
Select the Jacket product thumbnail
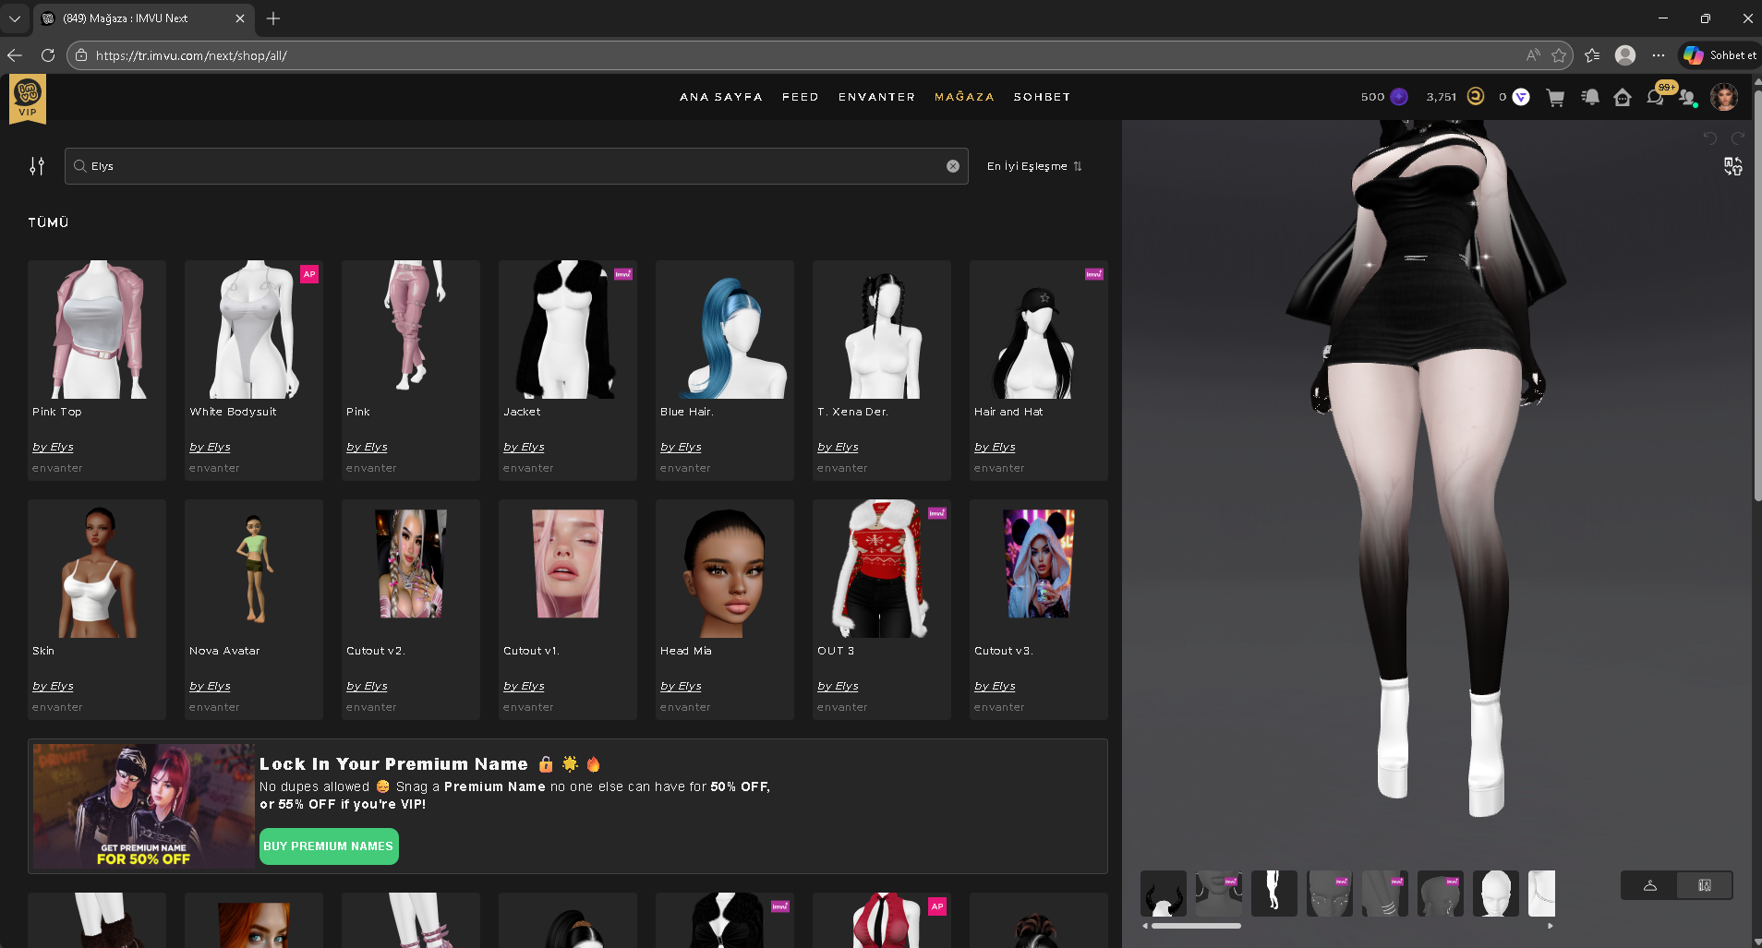pos(568,330)
